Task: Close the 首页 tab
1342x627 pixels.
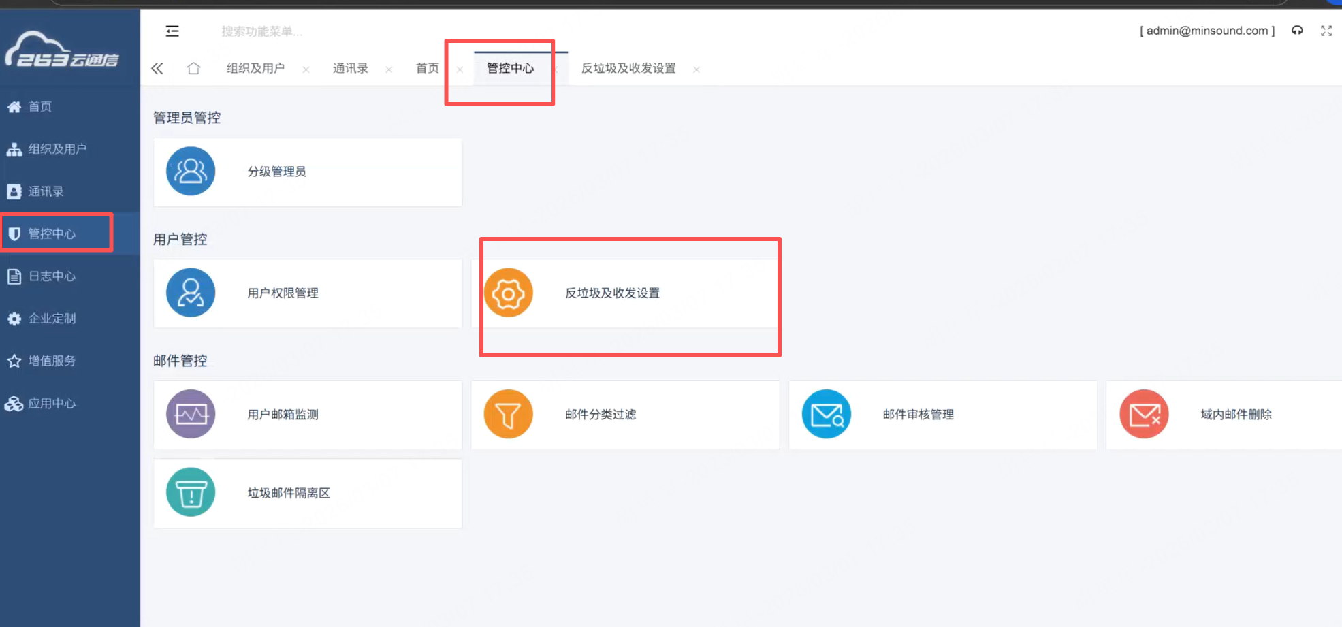Action: pos(460,69)
